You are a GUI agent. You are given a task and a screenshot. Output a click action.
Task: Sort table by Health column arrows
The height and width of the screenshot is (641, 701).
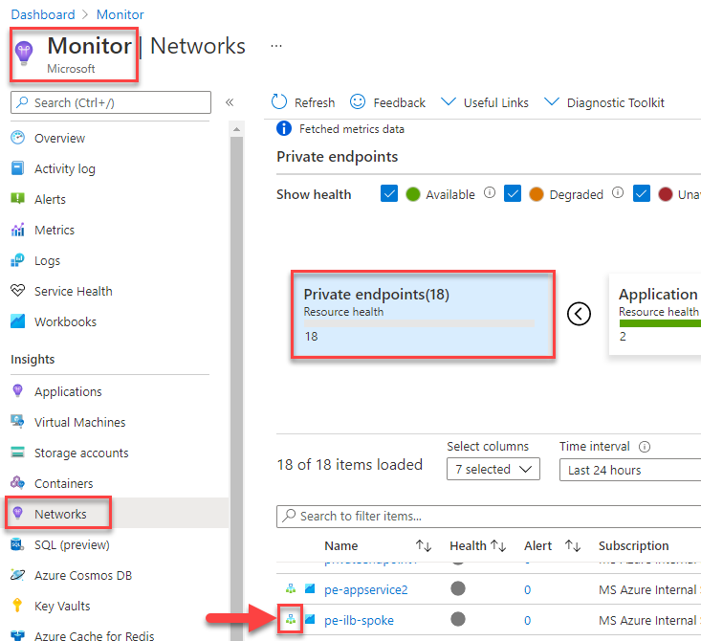(x=498, y=545)
